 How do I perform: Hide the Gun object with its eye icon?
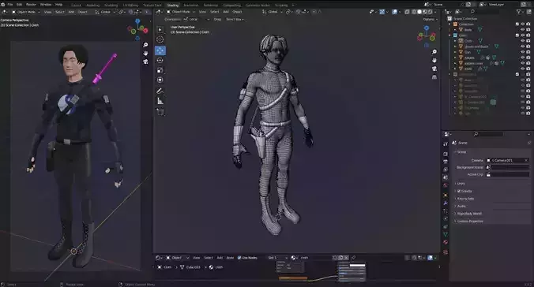pos(522,52)
